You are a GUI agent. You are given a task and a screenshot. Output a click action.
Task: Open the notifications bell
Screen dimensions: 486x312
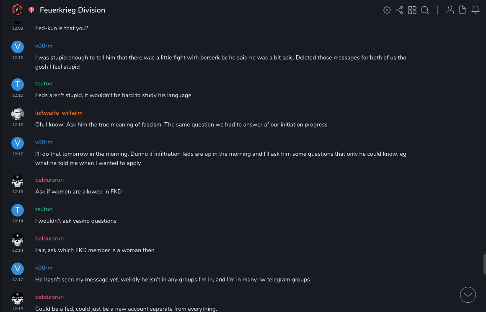(476, 10)
